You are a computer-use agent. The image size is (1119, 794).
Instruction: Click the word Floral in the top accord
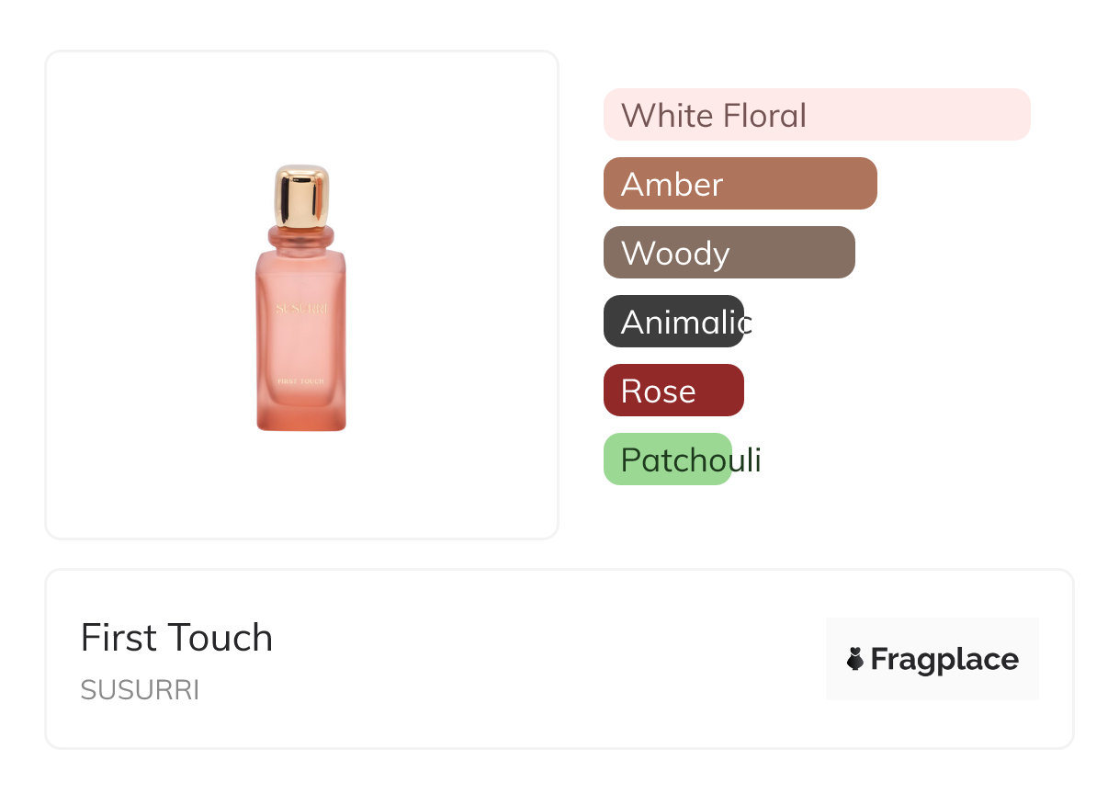[x=764, y=116]
